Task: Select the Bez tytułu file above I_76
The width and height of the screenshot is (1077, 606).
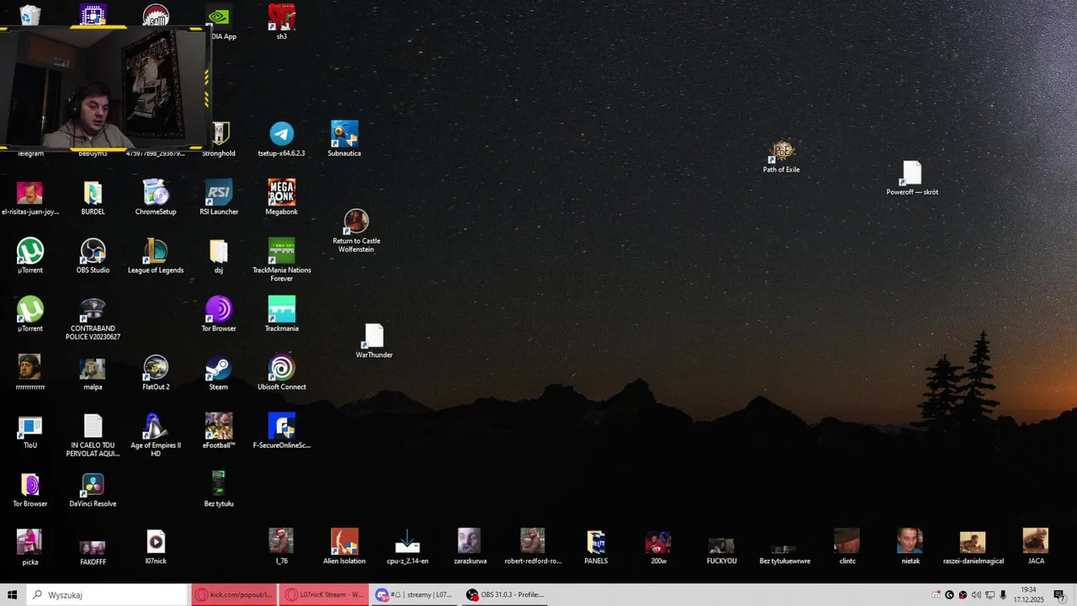Action: [219, 490]
